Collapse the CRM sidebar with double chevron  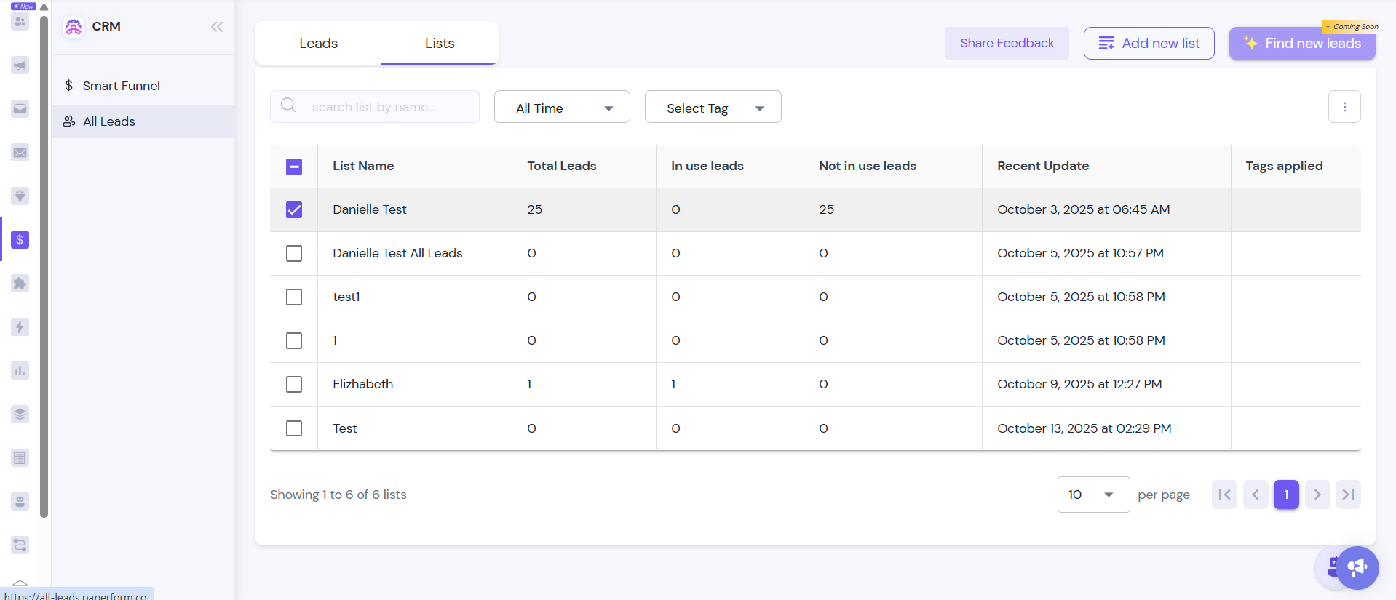coord(217,27)
